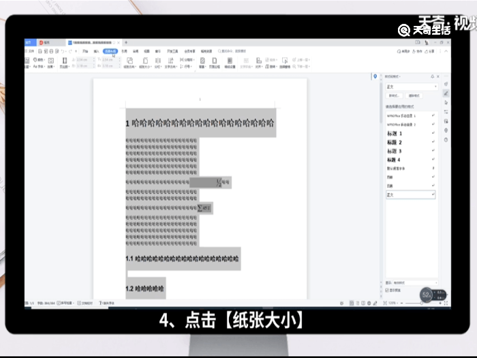Open the 纸张方向 (paper orientation) tool
The image size is (477, 358).
pos(129,63)
